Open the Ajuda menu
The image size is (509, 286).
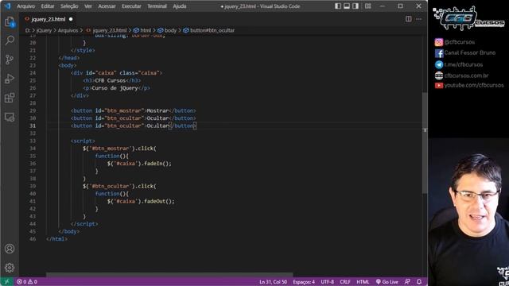point(180,6)
